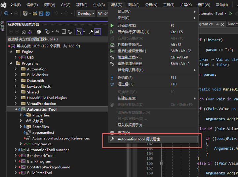The width and height of the screenshot is (238, 177).
Task: Select AutomationTool 调试属性 menu entry
Action: [139, 139]
